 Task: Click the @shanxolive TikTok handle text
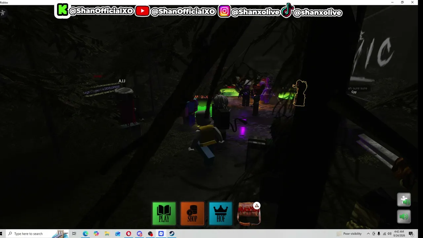pos(318,13)
